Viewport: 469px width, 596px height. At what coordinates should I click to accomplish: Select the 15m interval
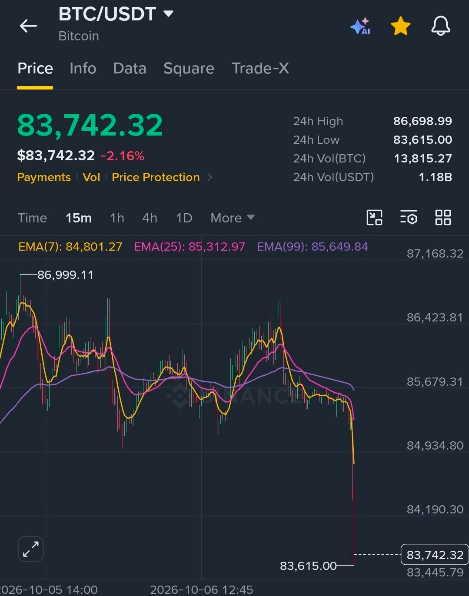[79, 218]
